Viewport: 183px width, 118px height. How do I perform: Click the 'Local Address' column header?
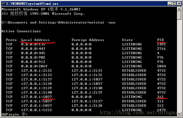tap(35, 40)
